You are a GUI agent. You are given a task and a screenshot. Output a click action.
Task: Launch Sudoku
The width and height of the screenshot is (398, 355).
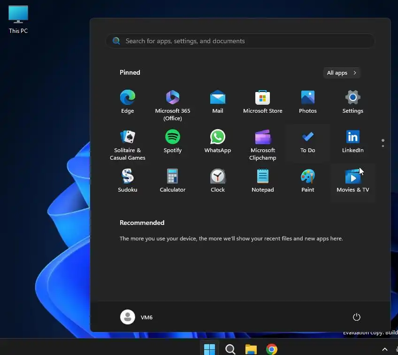coord(127,180)
